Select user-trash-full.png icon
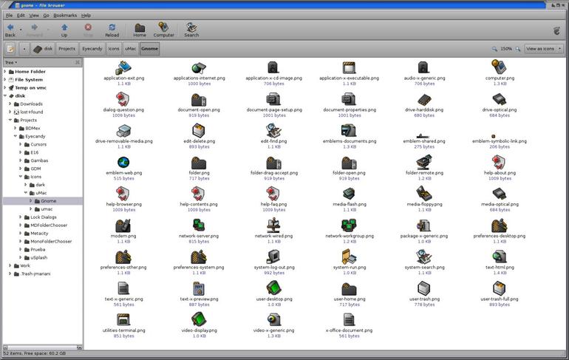The height and width of the screenshot is (360, 569). pos(500,288)
